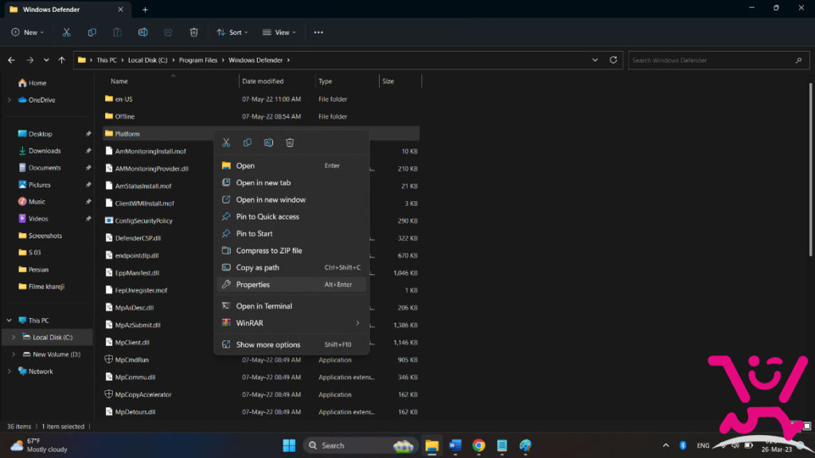This screenshot has height=458, width=815.
Task: Expand the WinRAR submenu
Action: 357,323
